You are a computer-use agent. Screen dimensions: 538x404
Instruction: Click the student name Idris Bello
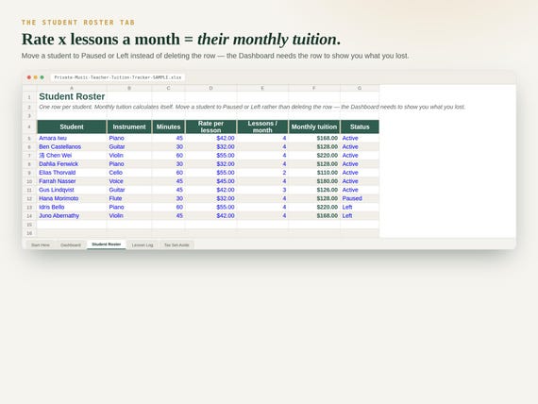click(52, 207)
